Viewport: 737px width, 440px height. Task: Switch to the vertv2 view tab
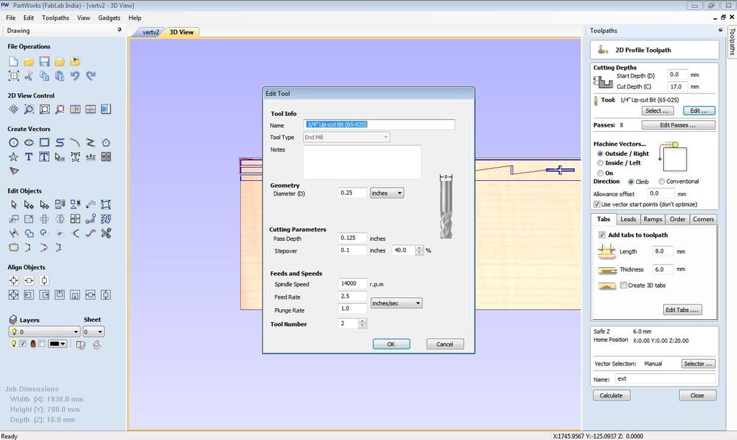point(151,32)
